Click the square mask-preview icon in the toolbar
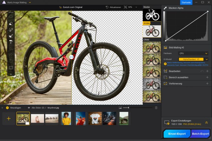The width and height of the screenshot is (212, 141). pos(11,68)
